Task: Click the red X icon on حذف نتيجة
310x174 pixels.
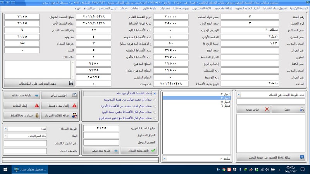Action: coord(267,110)
